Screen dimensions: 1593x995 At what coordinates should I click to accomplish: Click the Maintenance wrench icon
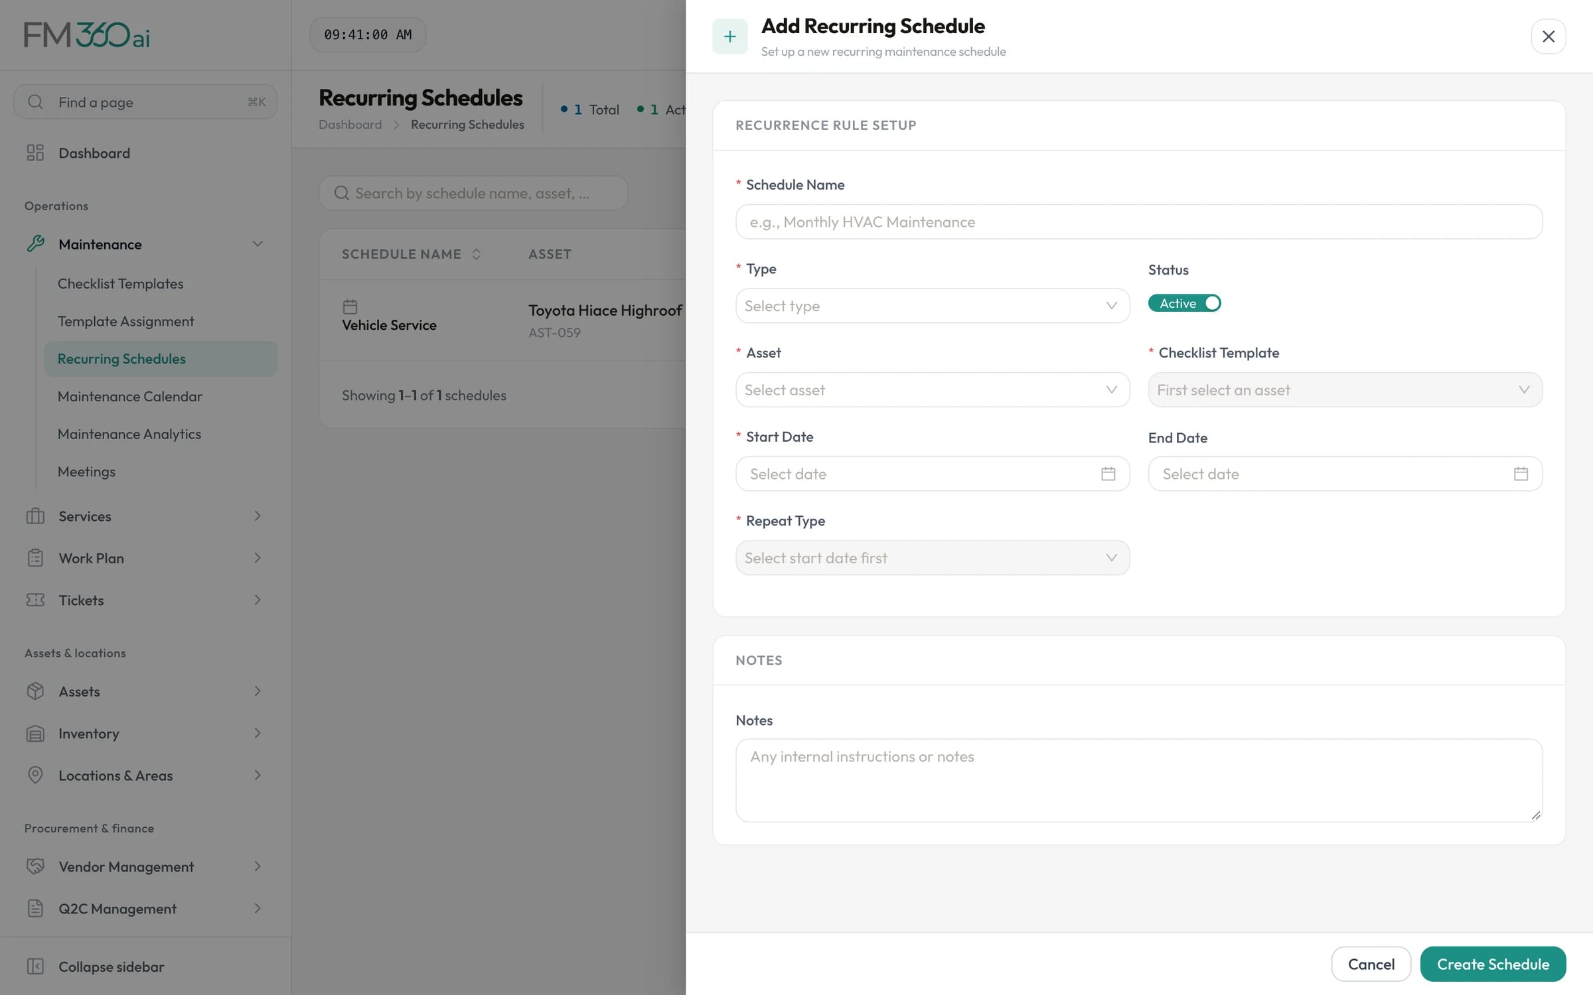(x=35, y=244)
